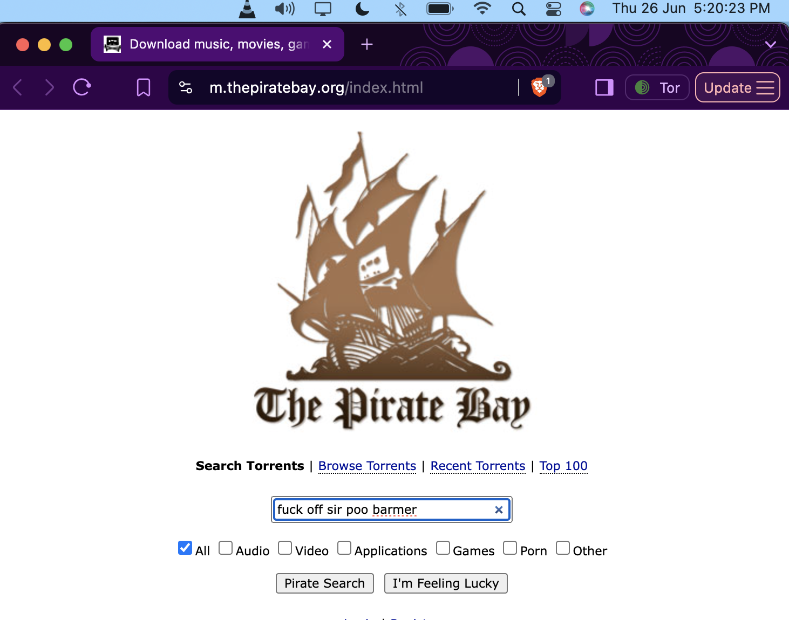Open Control Center icon
The height and width of the screenshot is (620, 789).
(x=554, y=9)
